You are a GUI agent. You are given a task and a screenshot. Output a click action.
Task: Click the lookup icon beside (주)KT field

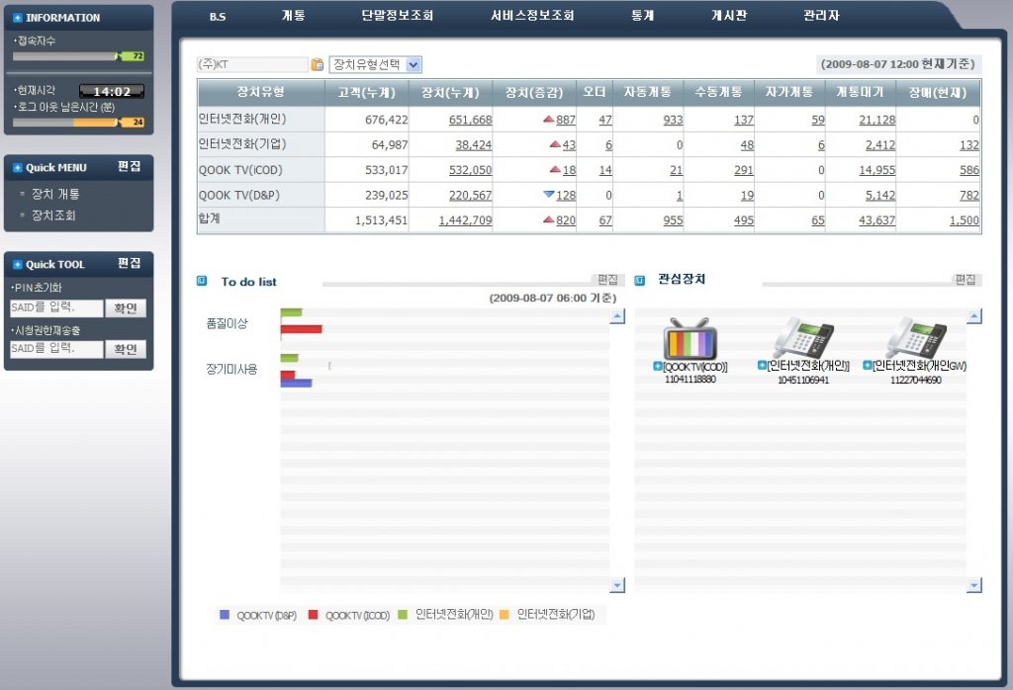pyautogui.click(x=318, y=64)
